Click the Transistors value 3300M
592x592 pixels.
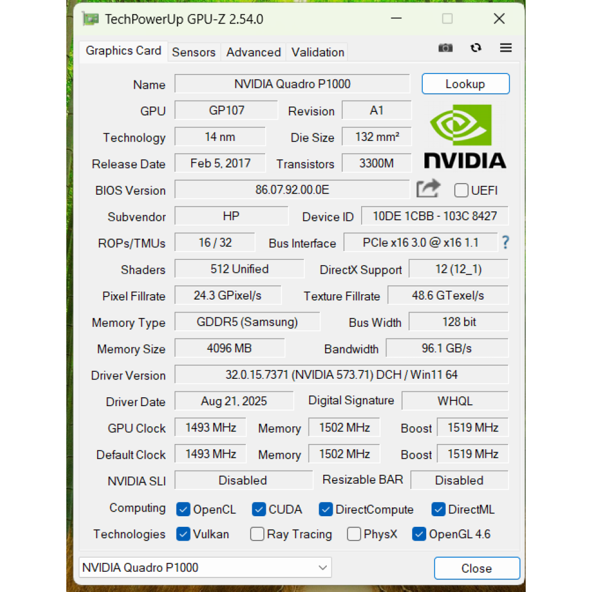pyautogui.click(x=377, y=163)
